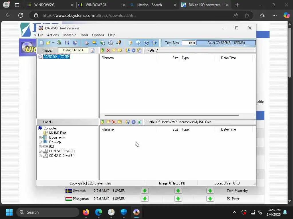Select My ISO Files in Local tree
Screen dimensions: 293x219
pos(58,133)
